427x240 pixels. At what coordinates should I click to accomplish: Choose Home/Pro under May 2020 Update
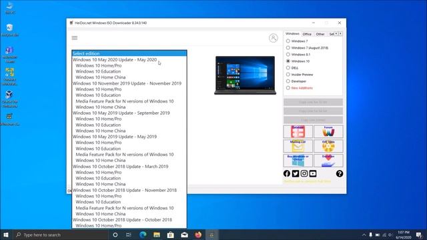coord(129,65)
